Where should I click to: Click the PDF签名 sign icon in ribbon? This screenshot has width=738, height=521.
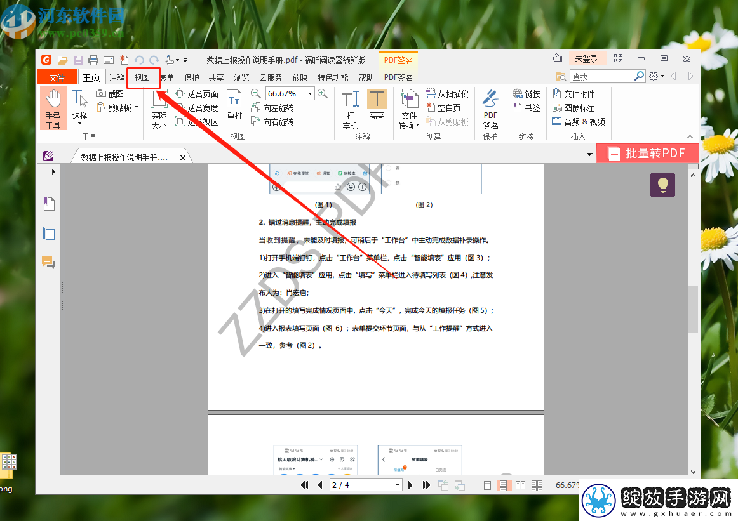[490, 110]
